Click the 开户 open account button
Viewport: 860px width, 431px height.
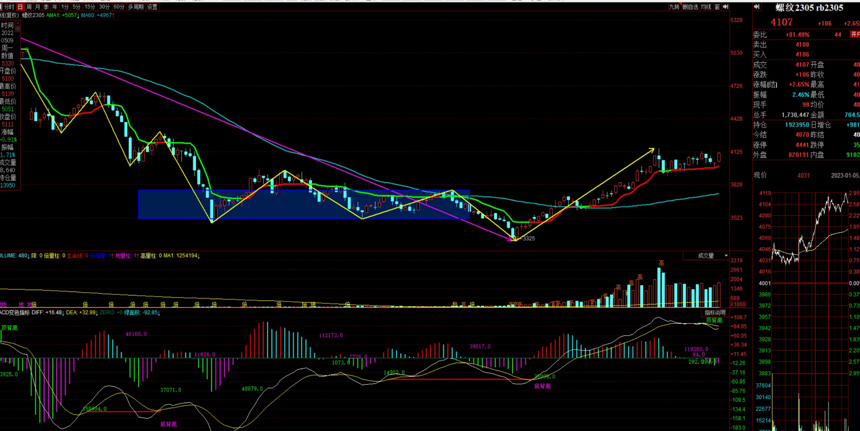(x=855, y=34)
